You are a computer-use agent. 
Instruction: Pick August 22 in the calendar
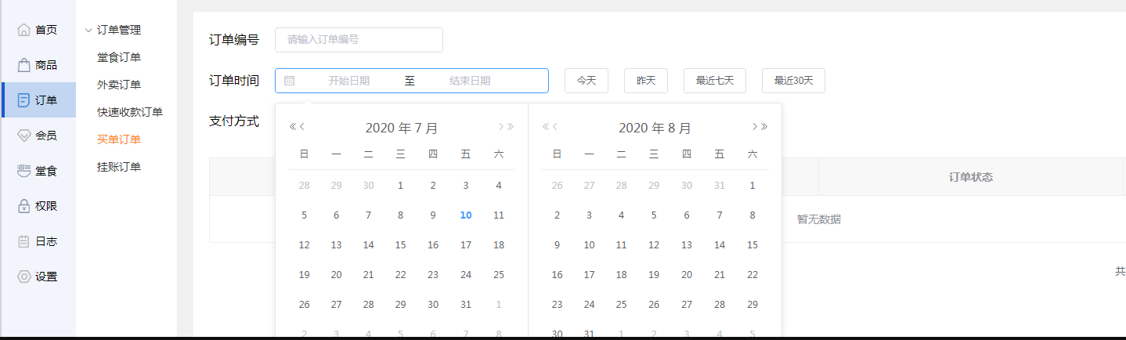click(752, 275)
